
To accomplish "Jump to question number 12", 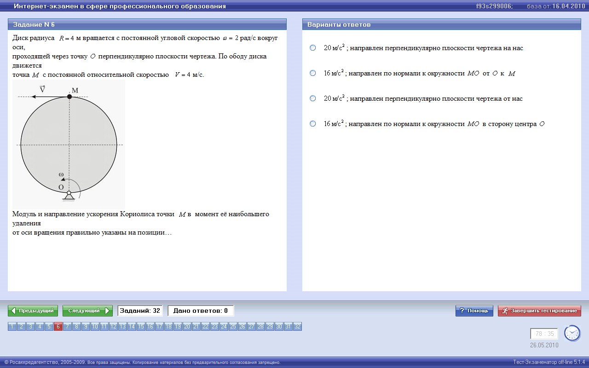I will (x=113, y=327).
